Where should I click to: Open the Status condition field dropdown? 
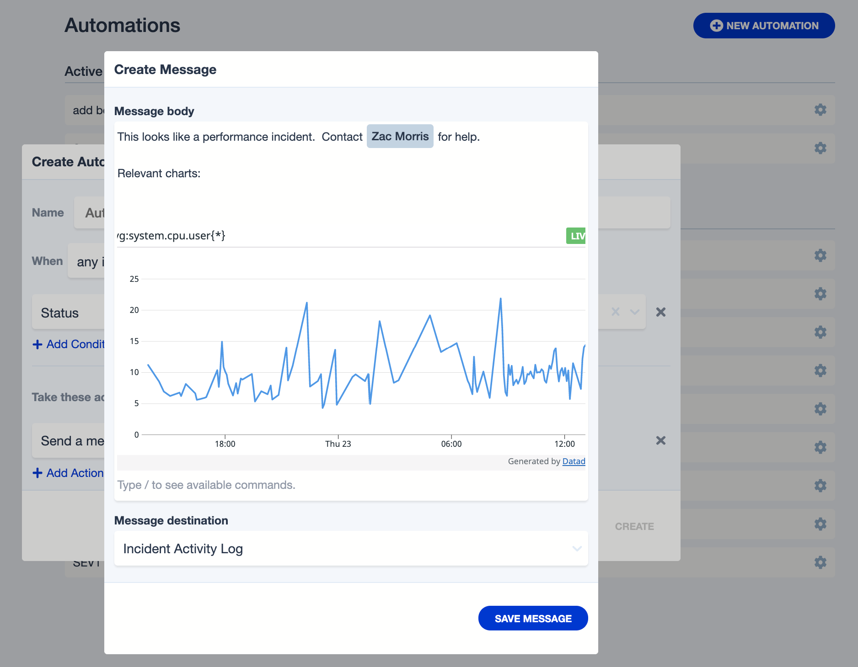click(69, 313)
